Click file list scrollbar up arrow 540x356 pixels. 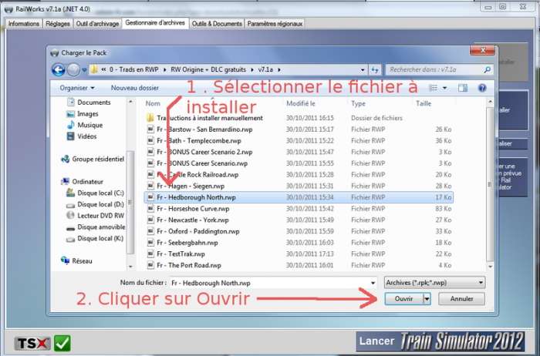(490, 102)
